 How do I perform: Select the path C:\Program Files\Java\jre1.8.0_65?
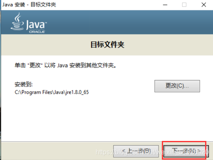[52, 92]
